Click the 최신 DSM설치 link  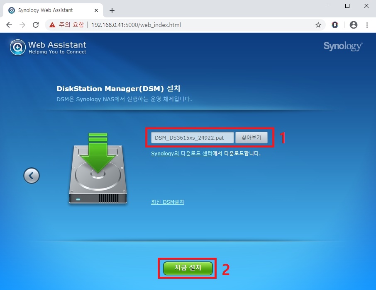168,202
